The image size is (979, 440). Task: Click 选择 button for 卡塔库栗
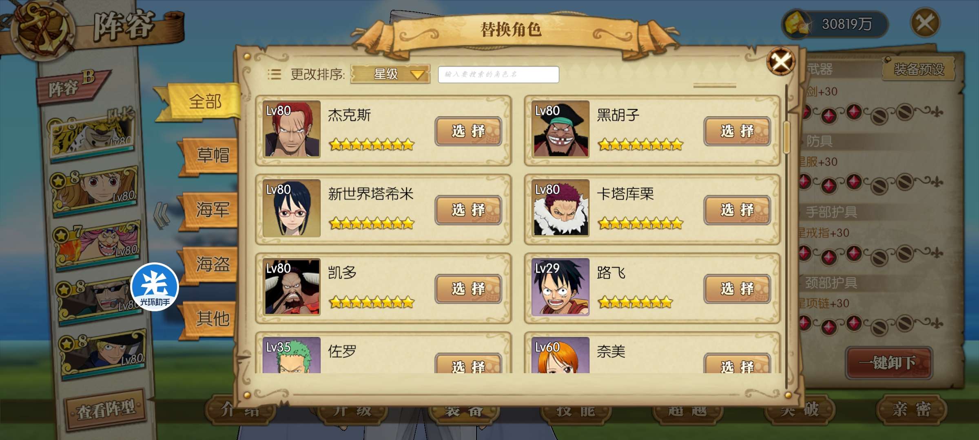click(x=737, y=210)
